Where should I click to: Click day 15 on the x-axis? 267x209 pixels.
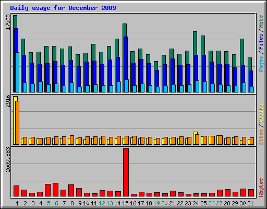(125, 203)
